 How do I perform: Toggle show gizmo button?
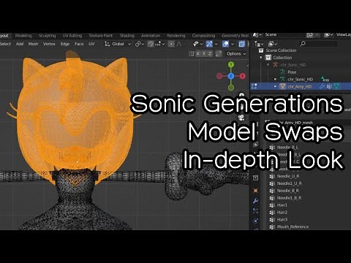tap(209, 44)
